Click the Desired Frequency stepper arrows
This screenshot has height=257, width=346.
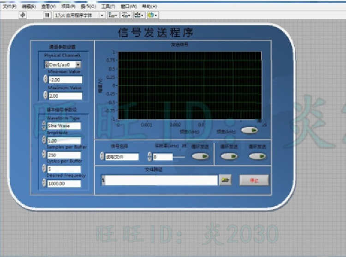pyautogui.click(x=44, y=182)
